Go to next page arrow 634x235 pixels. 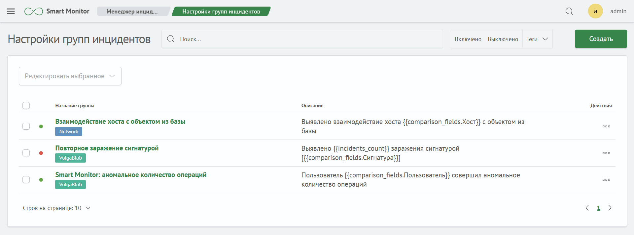click(x=610, y=208)
